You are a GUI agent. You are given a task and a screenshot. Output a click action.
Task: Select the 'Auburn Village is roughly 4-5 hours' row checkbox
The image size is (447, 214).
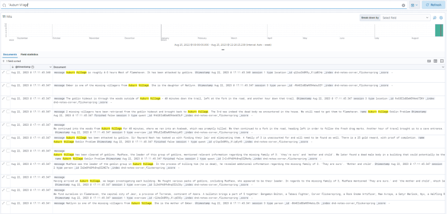tap(8, 73)
